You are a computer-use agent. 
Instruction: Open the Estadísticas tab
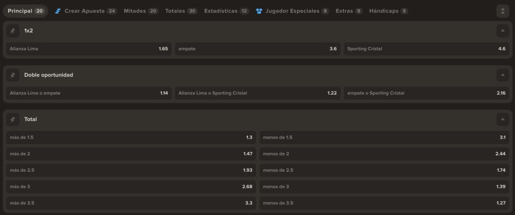click(x=226, y=11)
